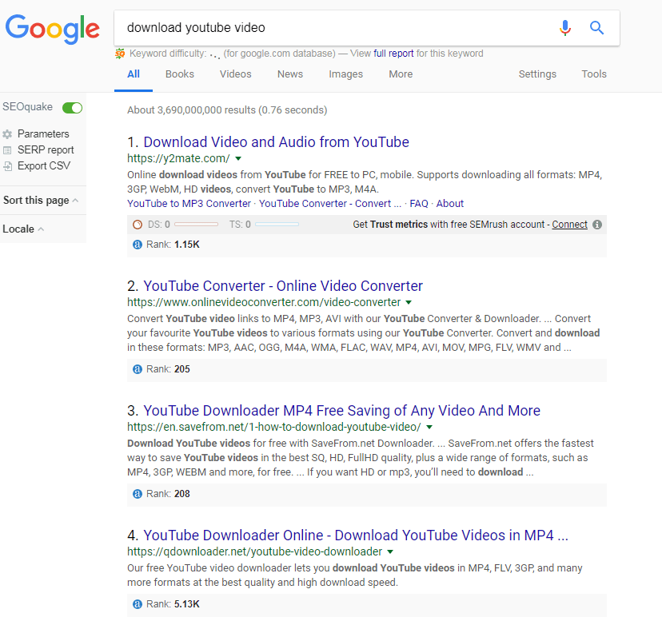Click the SEMrush keyword difficulty icon
The image size is (662, 625).
point(120,54)
